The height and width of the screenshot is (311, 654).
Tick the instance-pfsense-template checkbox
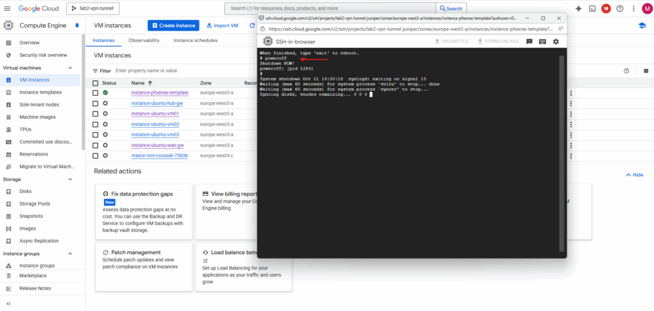(95, 93)
